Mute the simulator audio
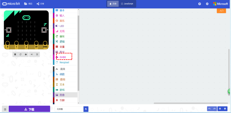This screenshot has height=113, width=231. tap(32, 54)
